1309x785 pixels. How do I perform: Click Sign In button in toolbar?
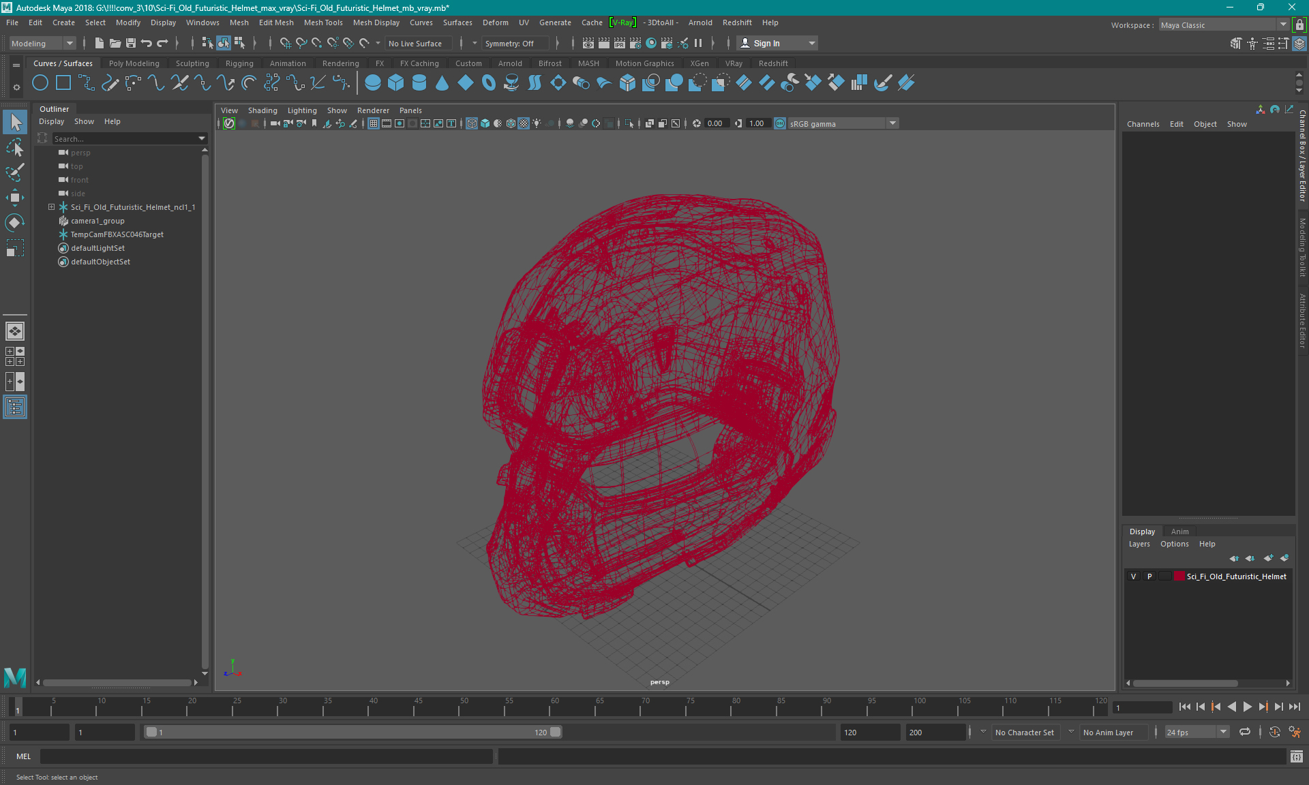[768, 43]
